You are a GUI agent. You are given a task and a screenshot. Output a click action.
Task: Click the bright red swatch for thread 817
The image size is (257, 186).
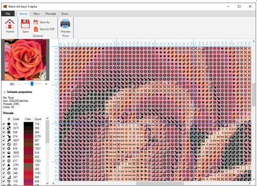point(28,161)
